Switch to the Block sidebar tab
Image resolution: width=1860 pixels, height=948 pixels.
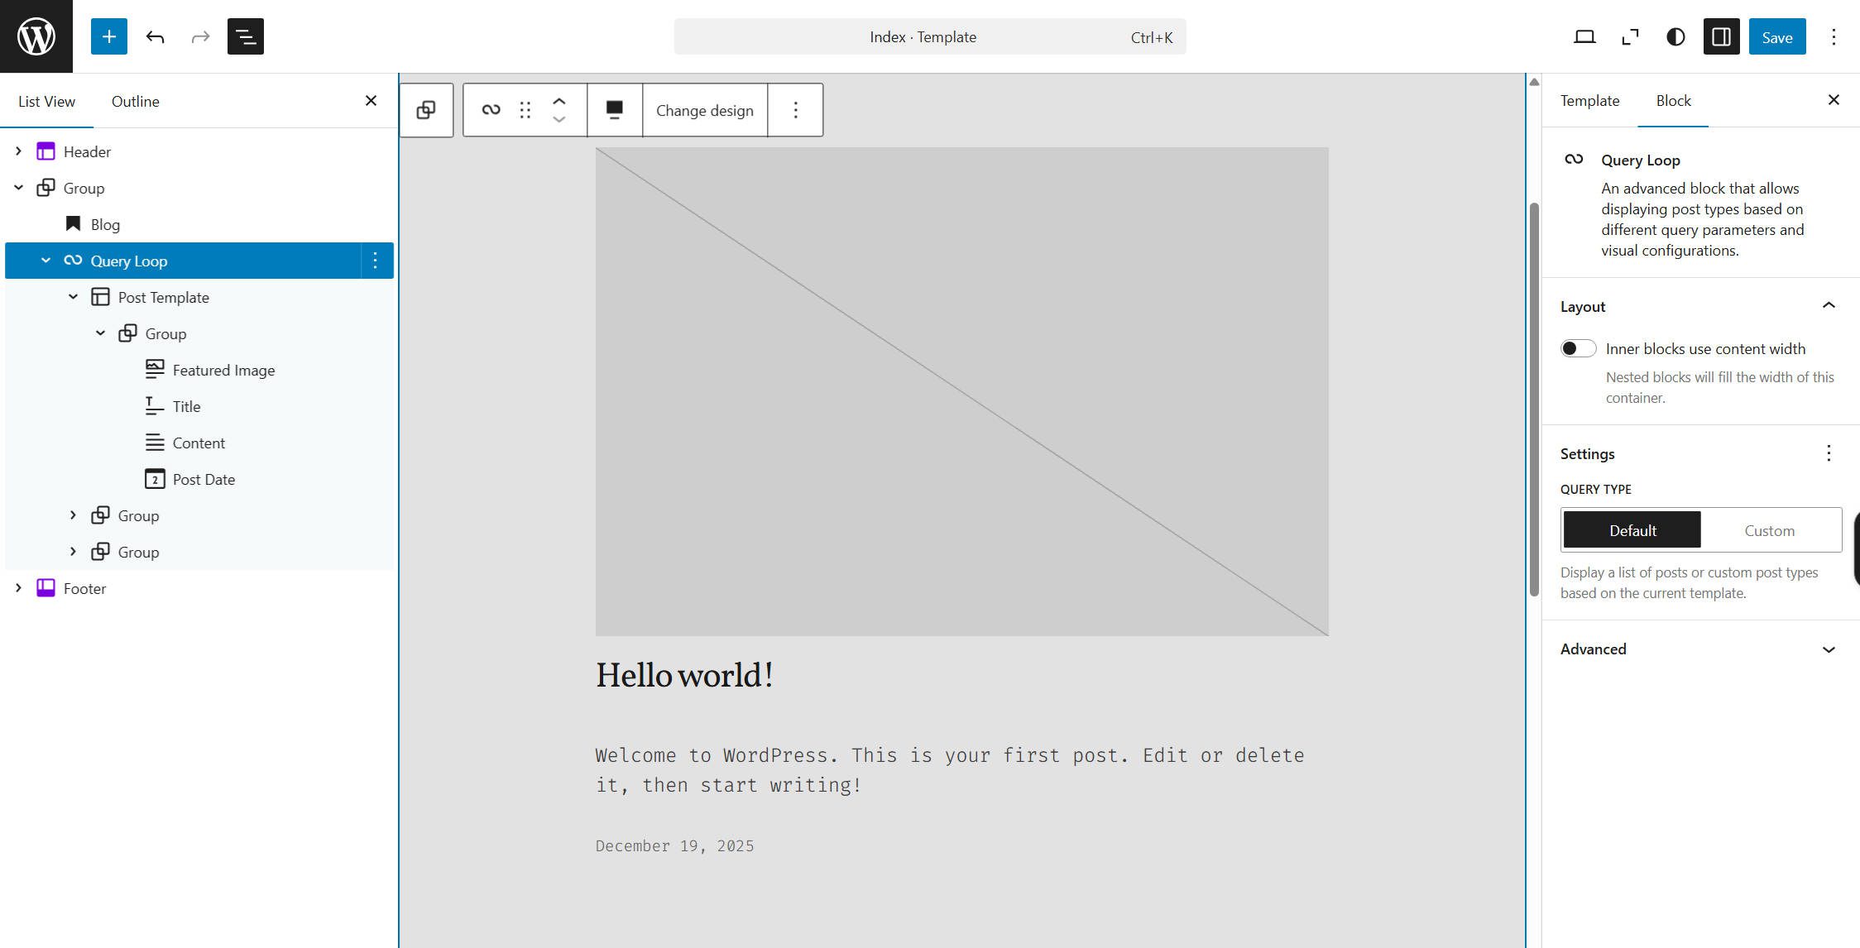[1673, 100]
